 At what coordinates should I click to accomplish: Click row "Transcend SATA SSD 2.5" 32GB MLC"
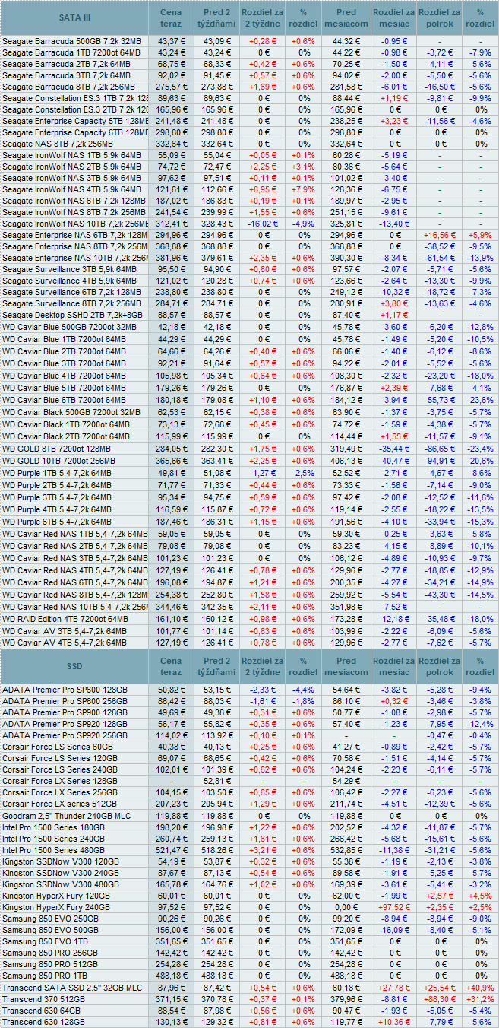[x=249, y=988]
